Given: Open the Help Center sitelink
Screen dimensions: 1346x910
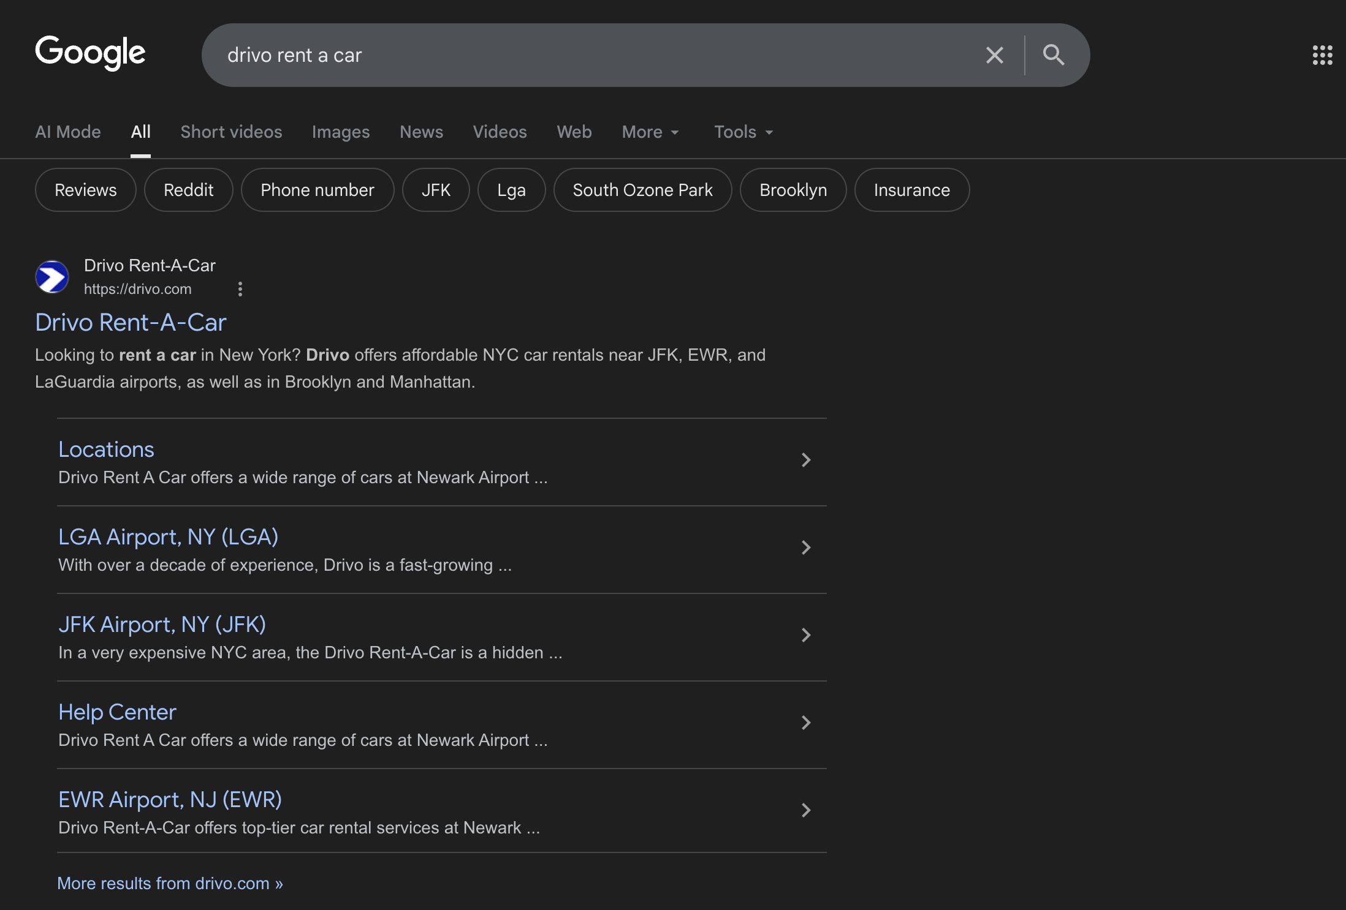Looking at the screenshot, I should [117, 712].
